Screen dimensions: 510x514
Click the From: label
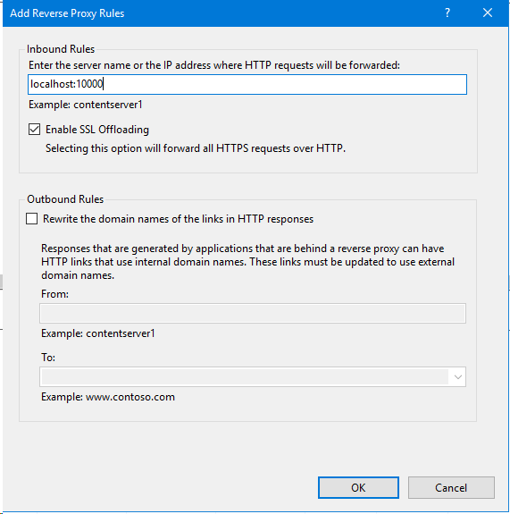coord(54,294)
